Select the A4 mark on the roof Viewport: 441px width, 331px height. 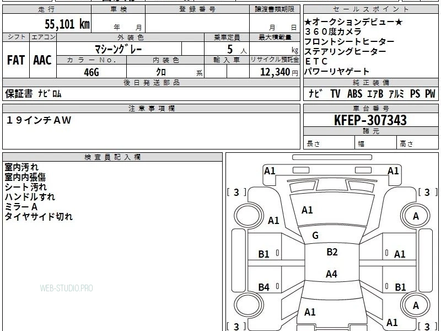point(331,274)
